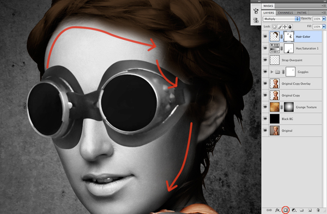Click the Strap Overpaint layer thumbnail

pos(275,60)
